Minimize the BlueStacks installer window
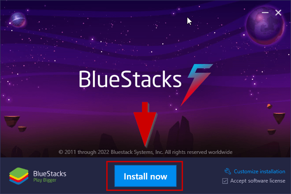 (x=265, y=13)
